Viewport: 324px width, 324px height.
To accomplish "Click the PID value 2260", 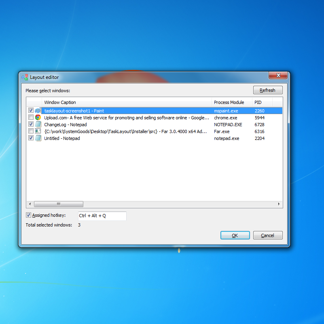I will [260, 111].
